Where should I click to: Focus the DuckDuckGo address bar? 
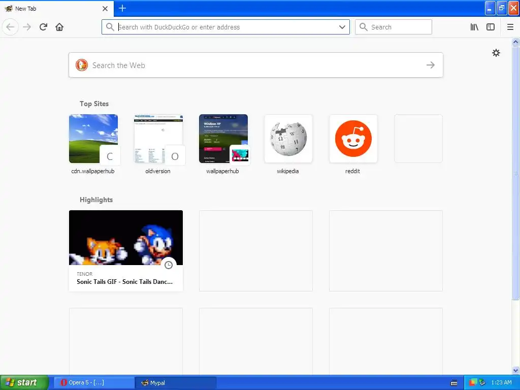click(x=225, y=27)
